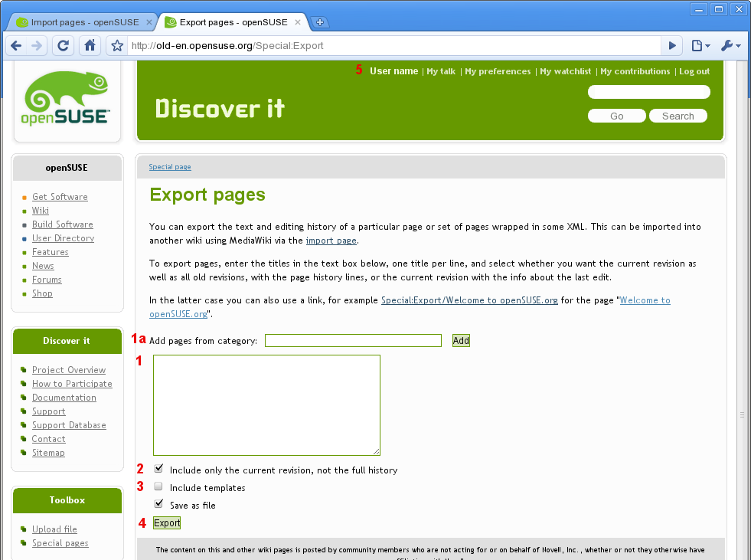
Task: Open Get Software sidebar link
Action: [60, 197]
